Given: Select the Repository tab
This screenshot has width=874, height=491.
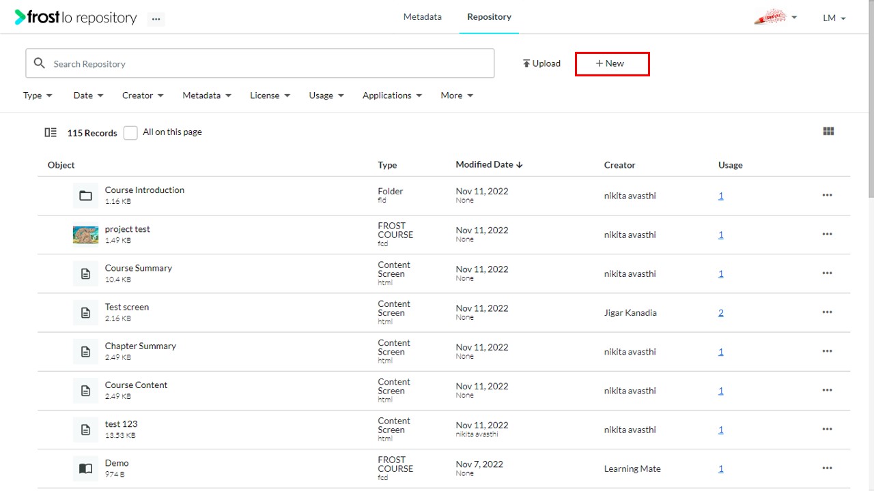Looking at the screenshot, I should point(489,17).
